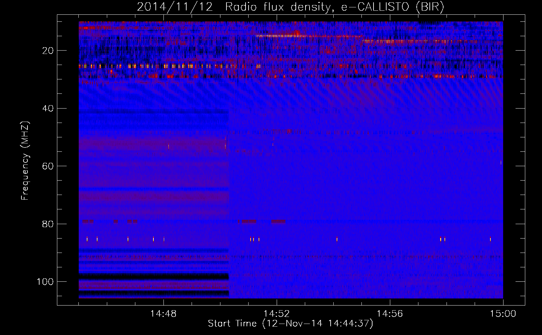Click the 14:52 time tick label
Image resolution: width=542 pixels, height=335 pixels.
(x=277, y=314)
